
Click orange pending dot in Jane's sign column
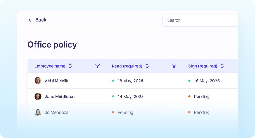[x=190, y=97]
